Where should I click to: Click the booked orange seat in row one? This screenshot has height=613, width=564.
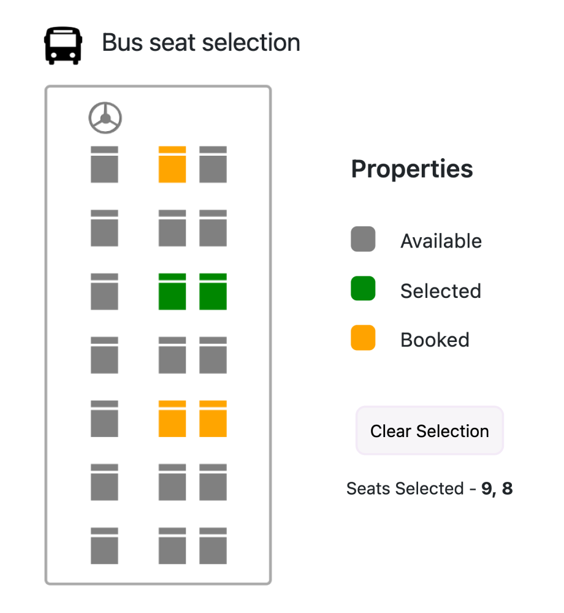[172, 164]
